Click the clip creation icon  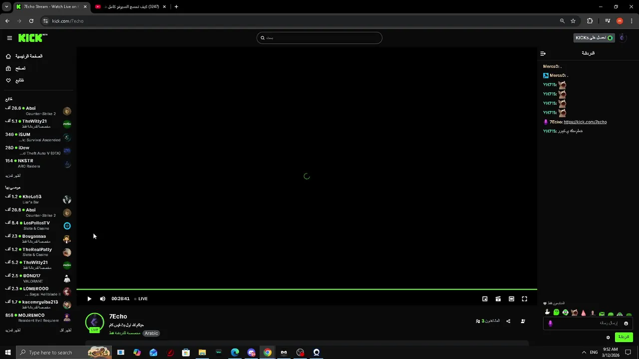pos(498,299)
